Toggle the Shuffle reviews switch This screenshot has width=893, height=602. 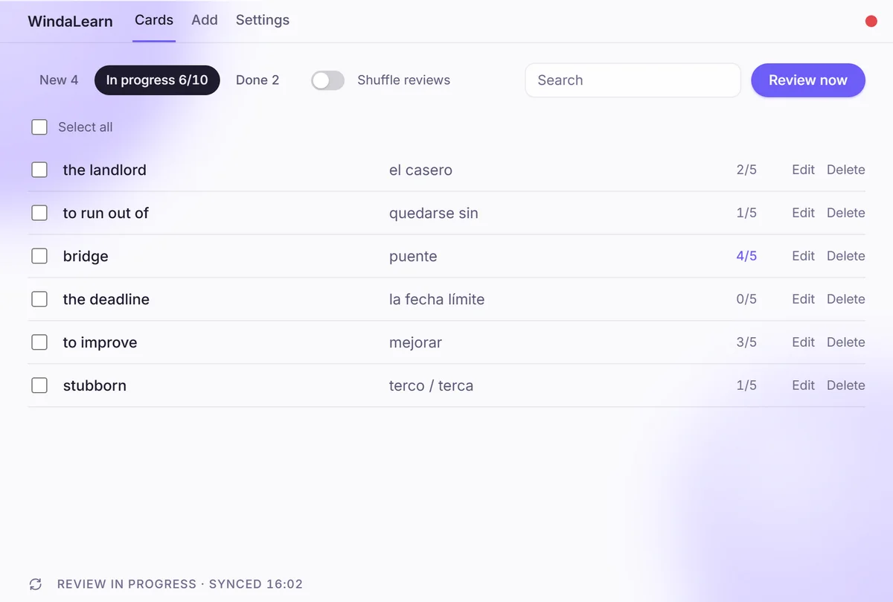click(x=328, y=80)
